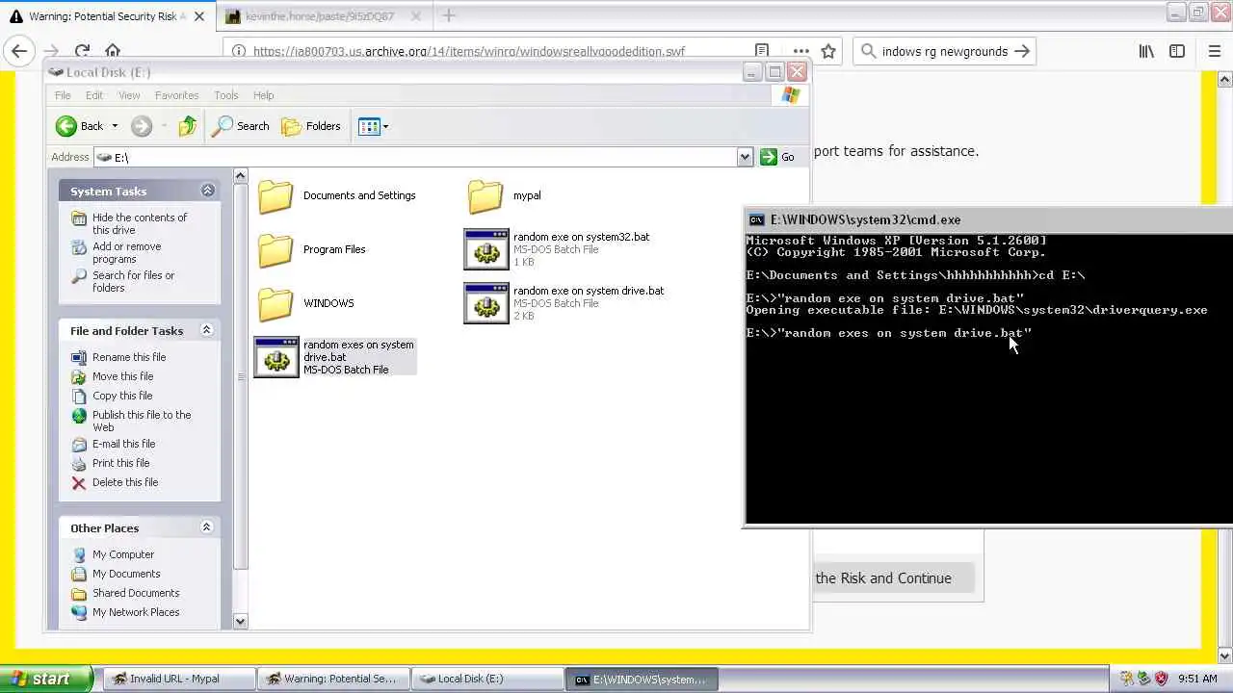Open the Views icon dropdown

coord(373,126)
